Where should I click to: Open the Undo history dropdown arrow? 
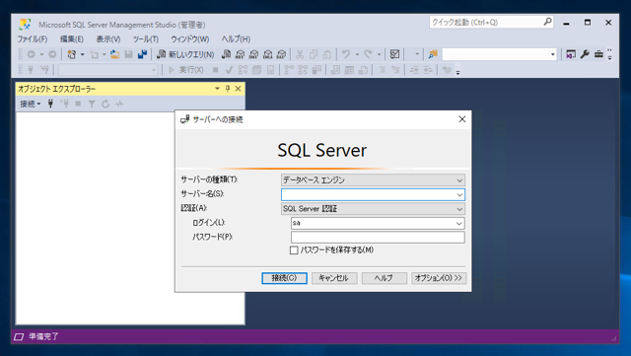pyautogui.click(x=357, y=54)
